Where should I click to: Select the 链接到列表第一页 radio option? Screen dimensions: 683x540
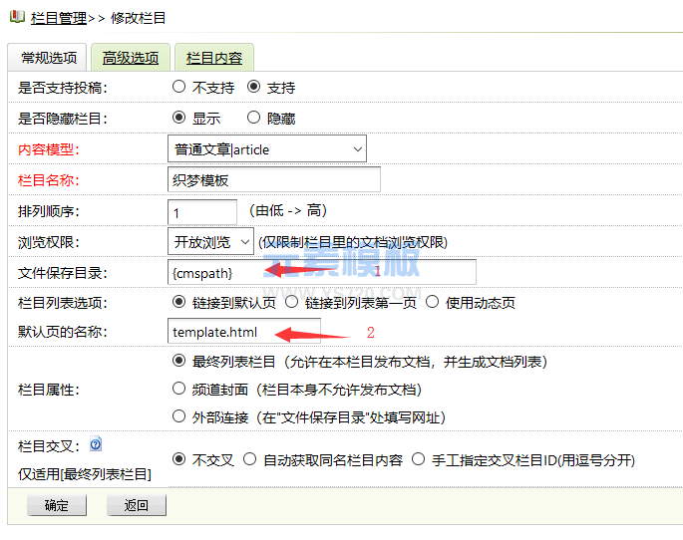[x=291, y=302]
